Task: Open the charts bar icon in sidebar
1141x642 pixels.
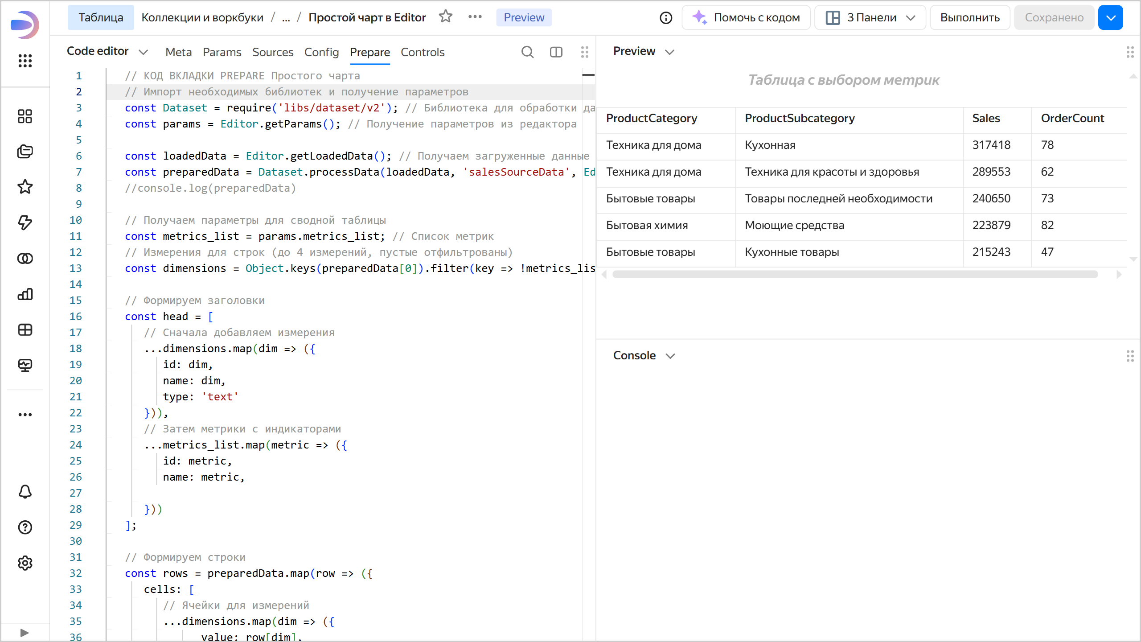Action: coord(25,294)
